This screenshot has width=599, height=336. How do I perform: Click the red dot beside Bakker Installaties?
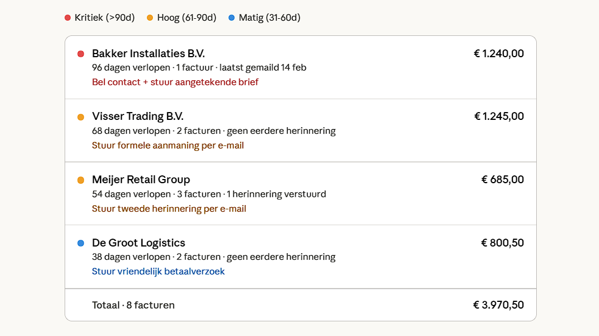pos(80,54)
